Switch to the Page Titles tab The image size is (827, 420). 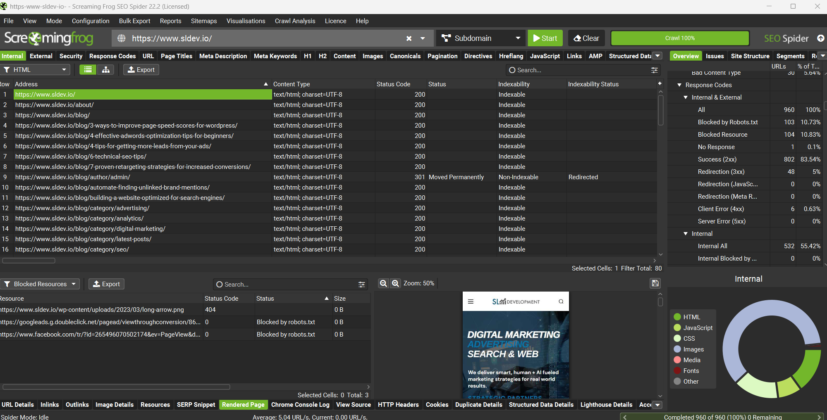click(176, 56)
